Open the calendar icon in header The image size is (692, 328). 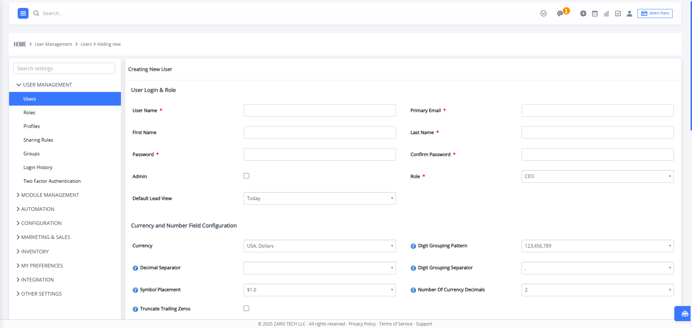coord(595,13)
